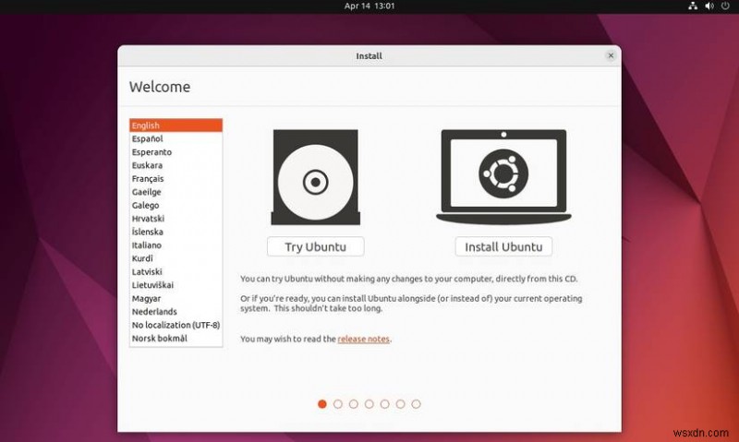The image size is (739, 442).
Task: Click the Install Ubuntu button
Action: [503, 246]
